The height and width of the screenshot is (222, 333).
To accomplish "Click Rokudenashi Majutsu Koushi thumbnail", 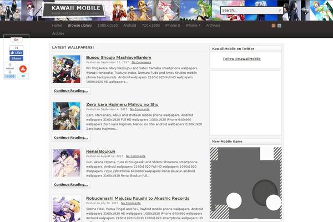I will point(67,209).
